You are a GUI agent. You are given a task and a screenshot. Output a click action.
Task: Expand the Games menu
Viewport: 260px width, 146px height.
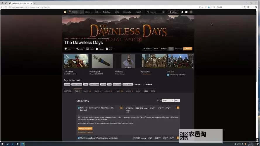point(89,12)
